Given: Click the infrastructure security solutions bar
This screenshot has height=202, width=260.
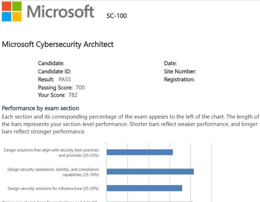Looking at the screenshot, I should click(144, 188).
